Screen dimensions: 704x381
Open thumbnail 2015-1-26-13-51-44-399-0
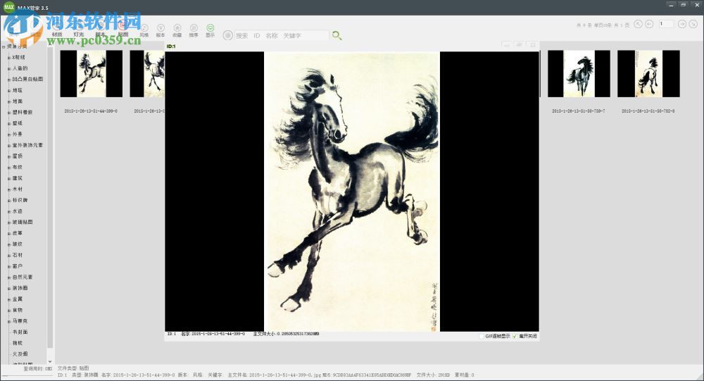91,74
